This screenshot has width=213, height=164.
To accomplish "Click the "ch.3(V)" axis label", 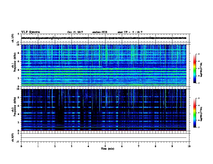I will pos(13,137).
